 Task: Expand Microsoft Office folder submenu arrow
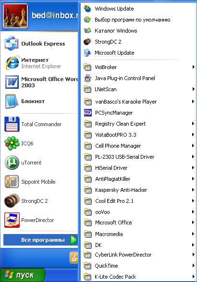click(193, 223)
